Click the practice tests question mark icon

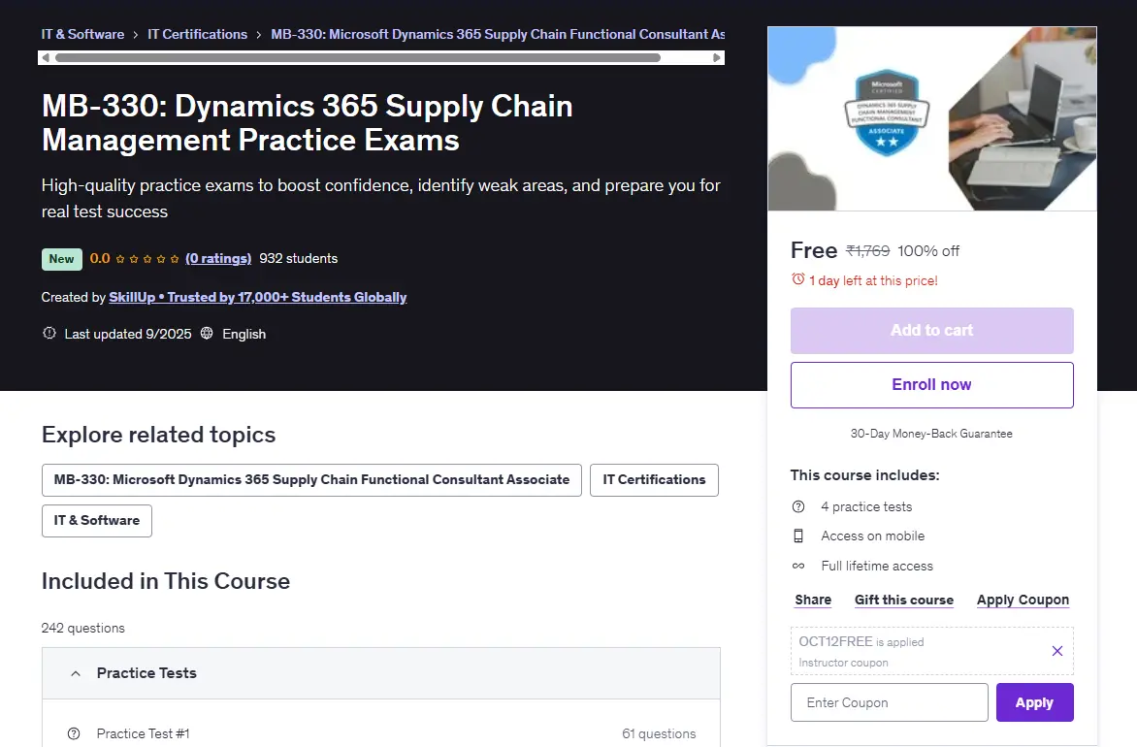798,507
